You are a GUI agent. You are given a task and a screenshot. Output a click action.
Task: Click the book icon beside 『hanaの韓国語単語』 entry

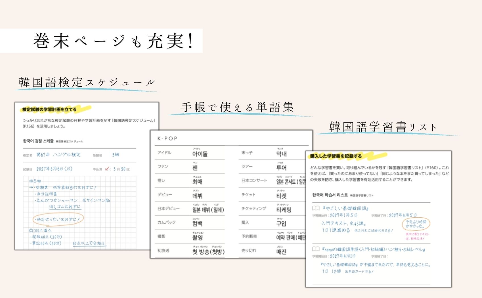point(316,249)
